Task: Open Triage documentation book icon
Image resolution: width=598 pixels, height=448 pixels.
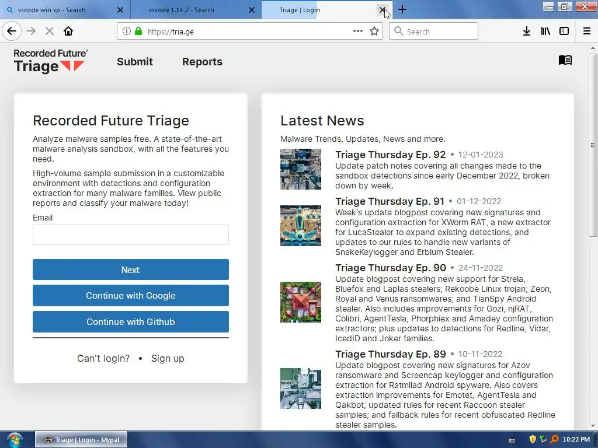Action: 565,60
